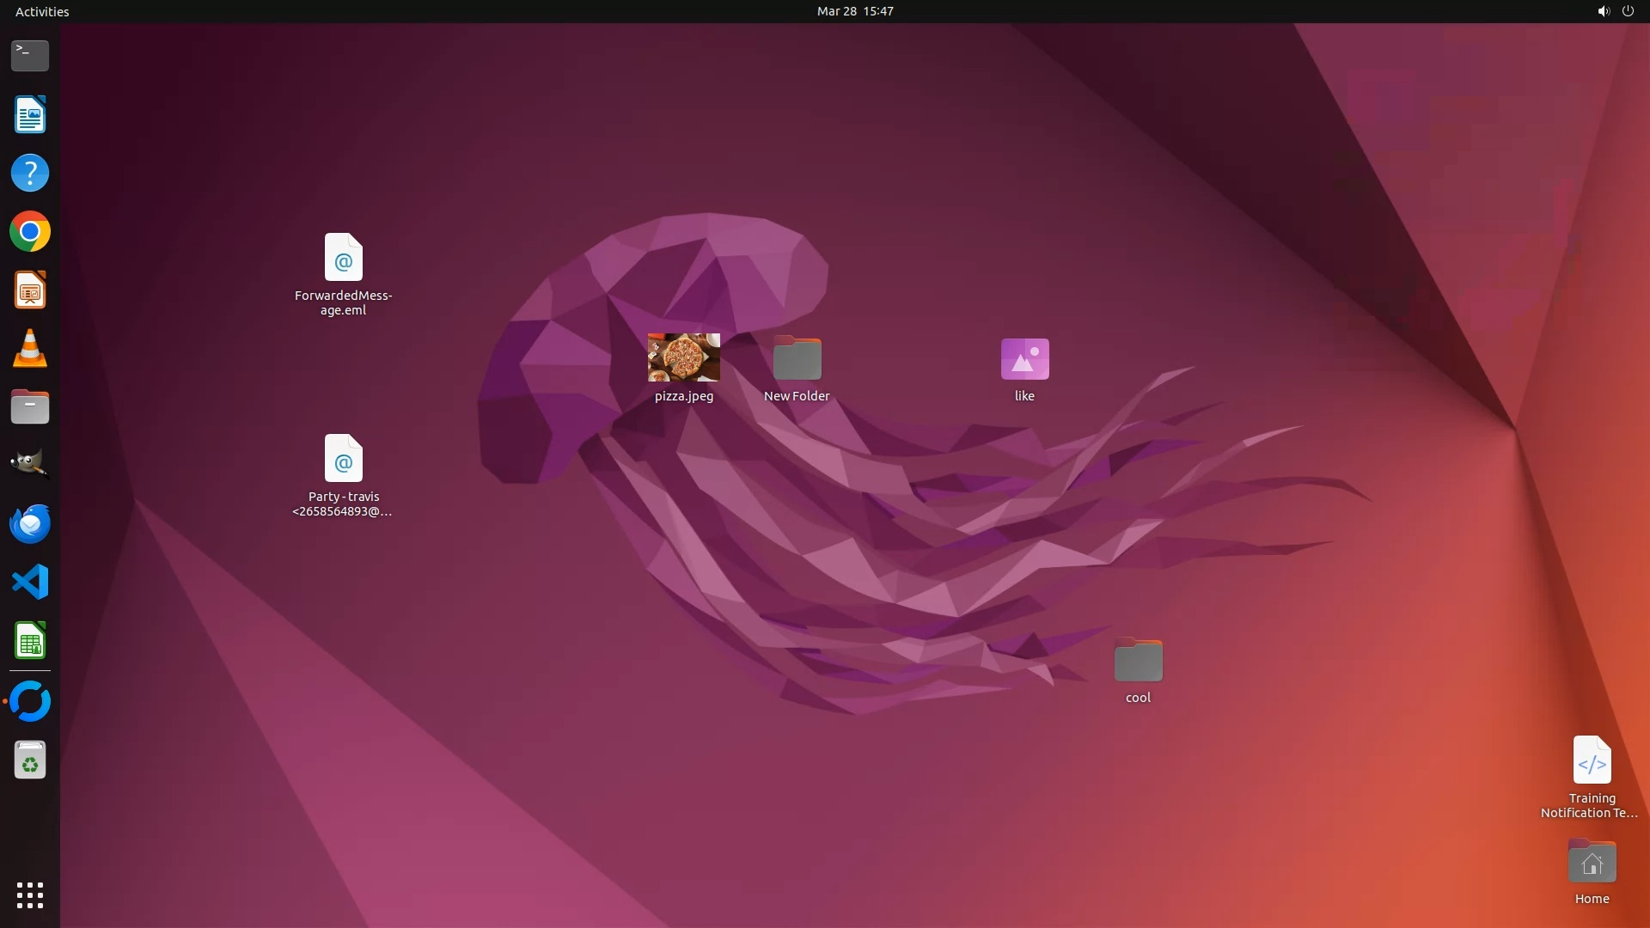Select the cool folder on desktop
1650x928 pixels.
pos(1138,661)
